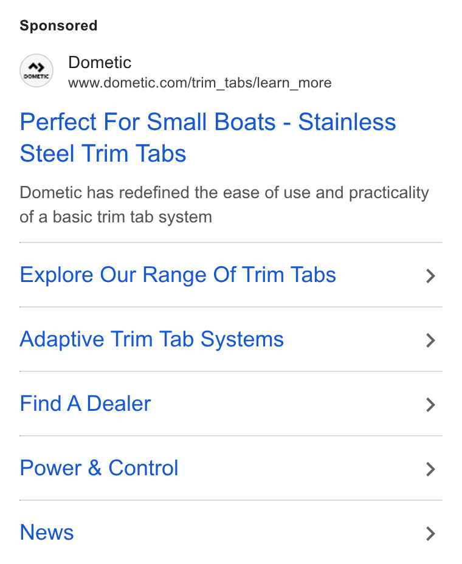Click chevron arrow beside Power & Control
The width and height of the screenshot is (462, 564).
click(430, 469)
